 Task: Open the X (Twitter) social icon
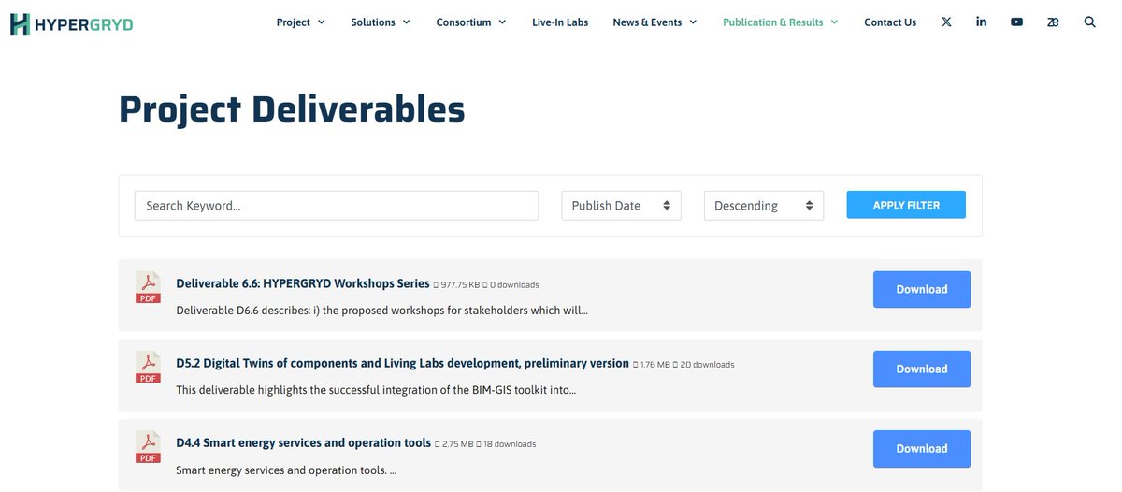(946, 22)
